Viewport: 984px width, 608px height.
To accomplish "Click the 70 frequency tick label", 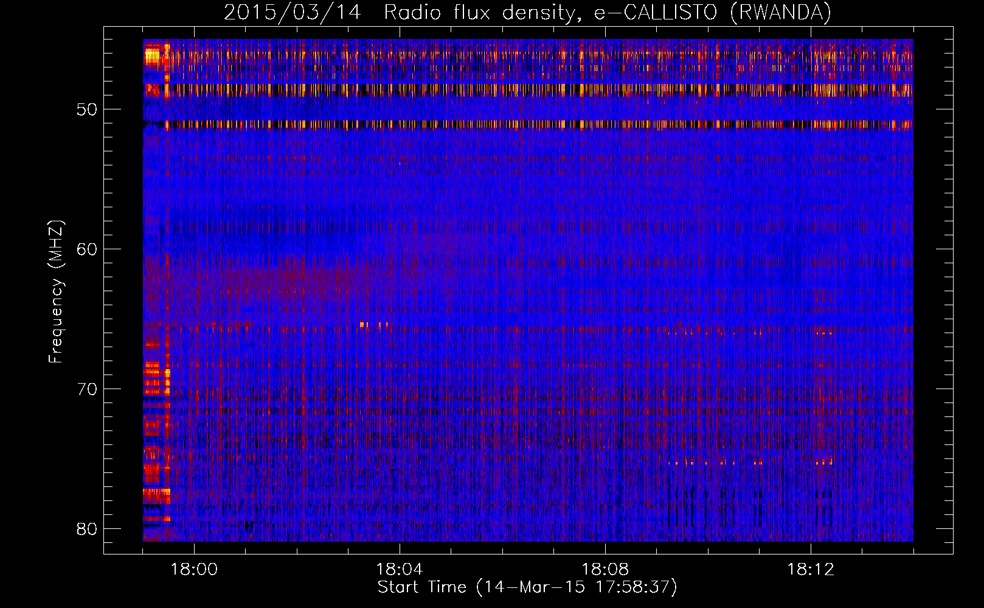I will point(87,389).
